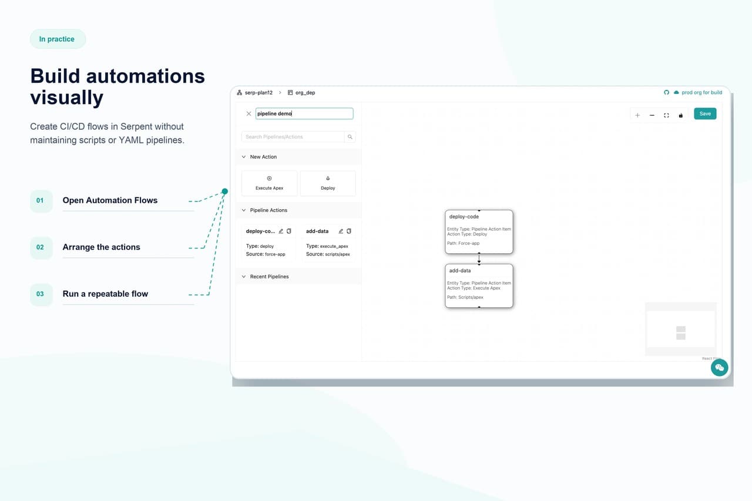Click the GitHub icon in the header
Viewport: 752px width, 501px height.
pyautogui.click(x=666, y=93)
